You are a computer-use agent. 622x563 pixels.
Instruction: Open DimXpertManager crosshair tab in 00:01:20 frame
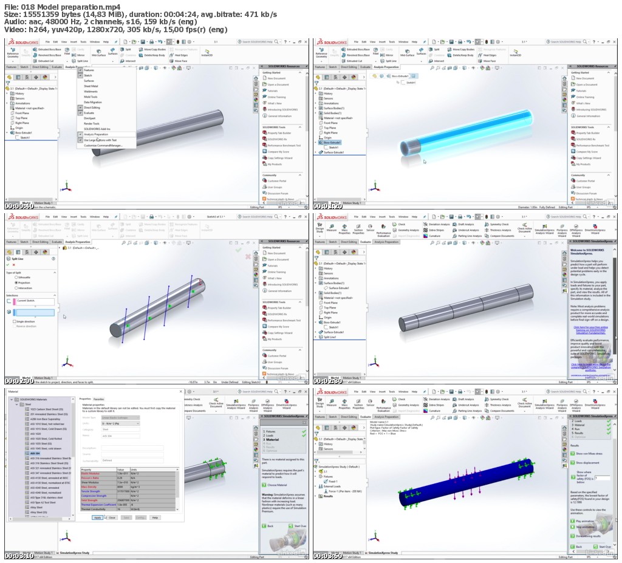pyautogui.click(x=345, y=77)
